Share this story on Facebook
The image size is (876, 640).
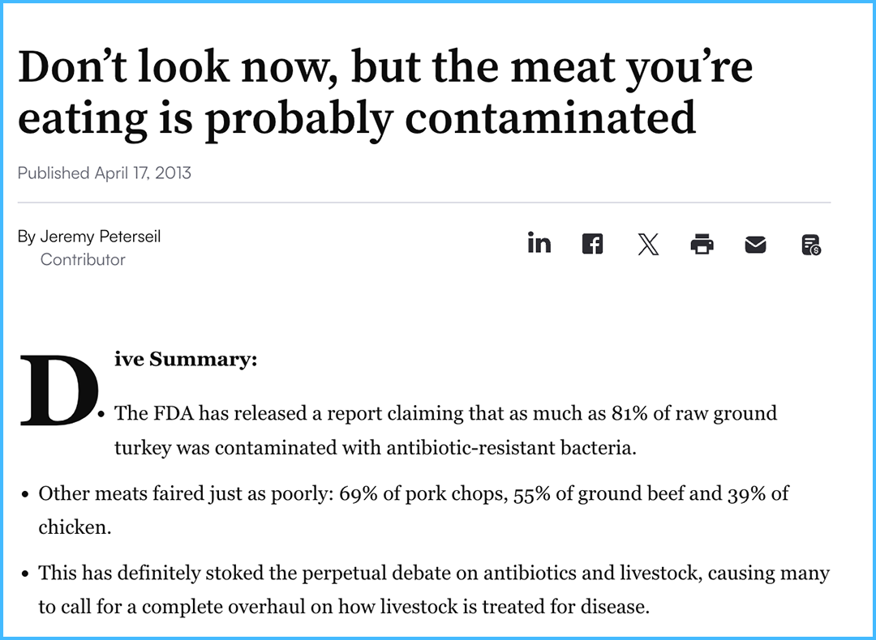click(593, 244)
